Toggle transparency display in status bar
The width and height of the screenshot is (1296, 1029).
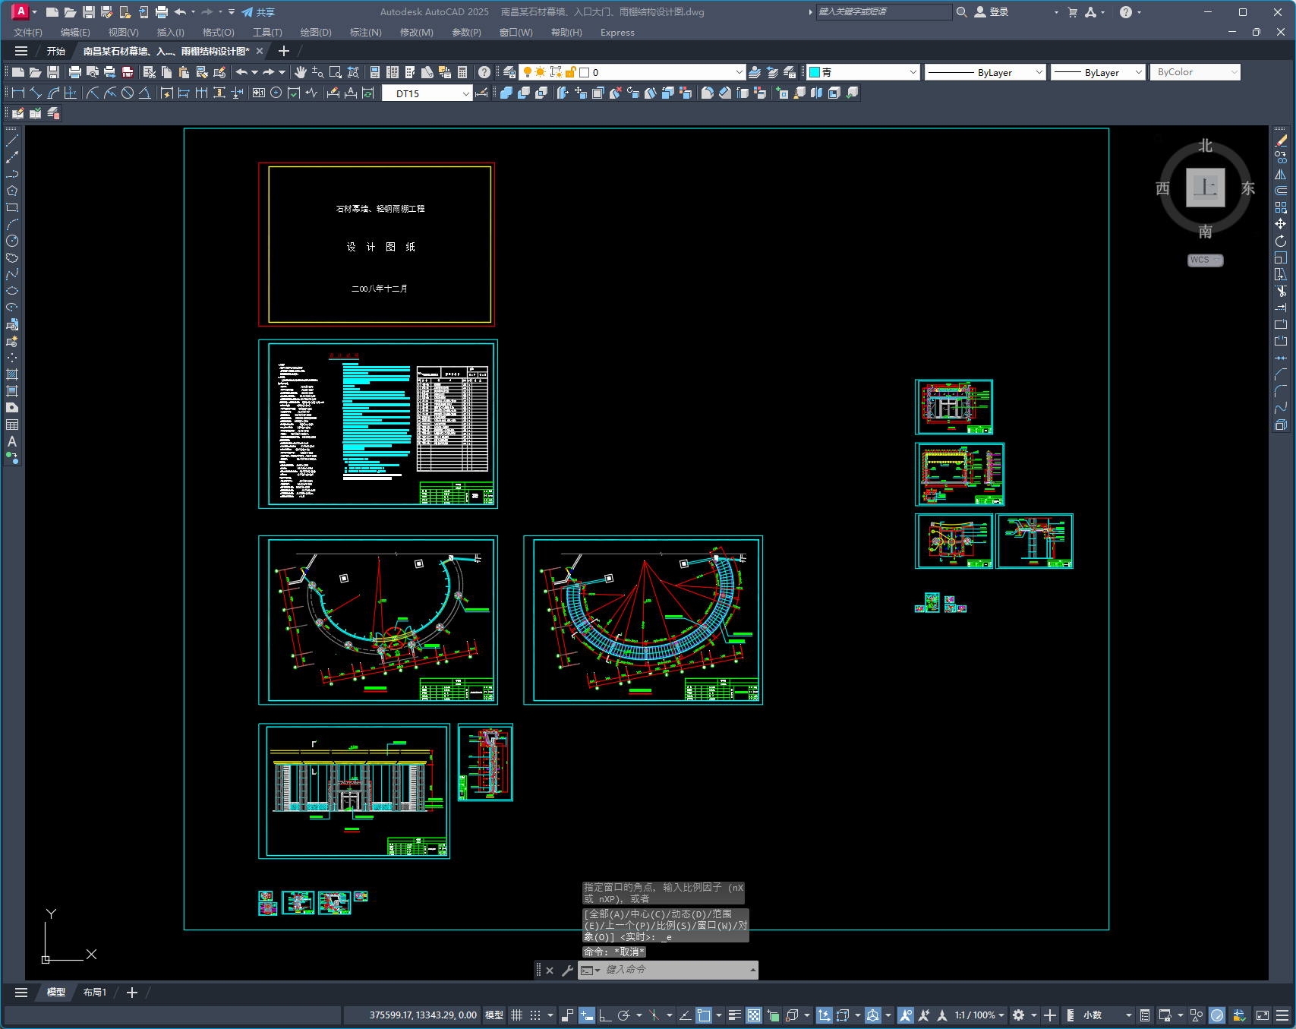pos(754,1015)
